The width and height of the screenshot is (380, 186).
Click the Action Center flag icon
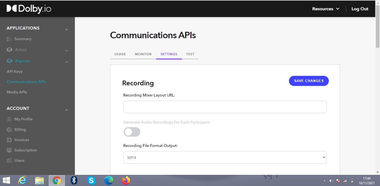(x=338, y=181)
